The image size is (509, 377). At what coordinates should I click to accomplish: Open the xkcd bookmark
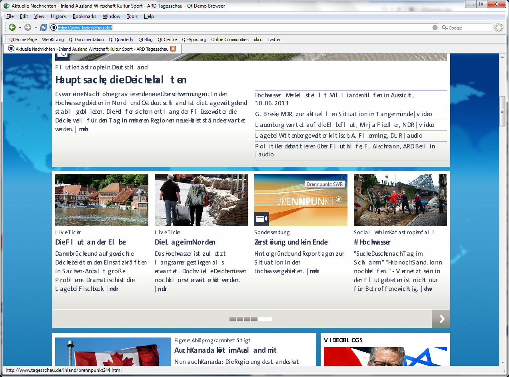click(x=258, y=39)
